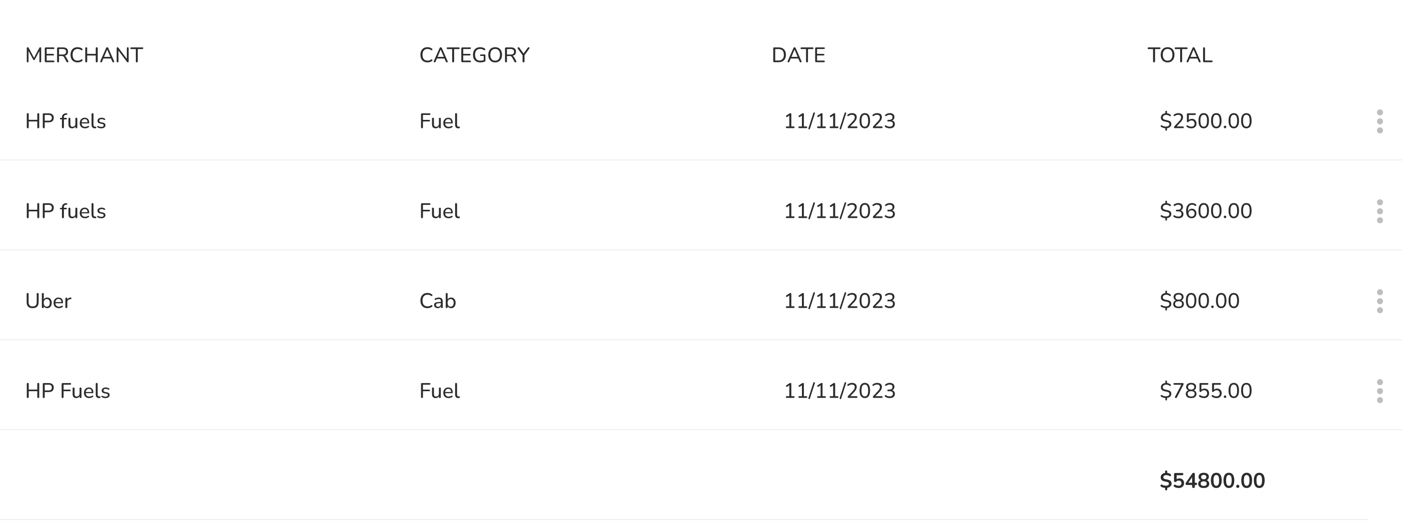The height and width of the screenshot is (524, 1402).
Task: Open options menu for $2500.00 HP fuels row
Action: [1379, 121]
